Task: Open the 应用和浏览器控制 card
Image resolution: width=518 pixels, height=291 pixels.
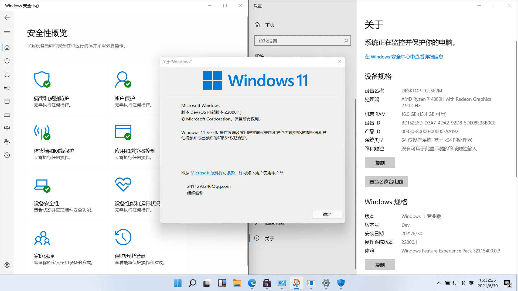Action: coord(134,142)
